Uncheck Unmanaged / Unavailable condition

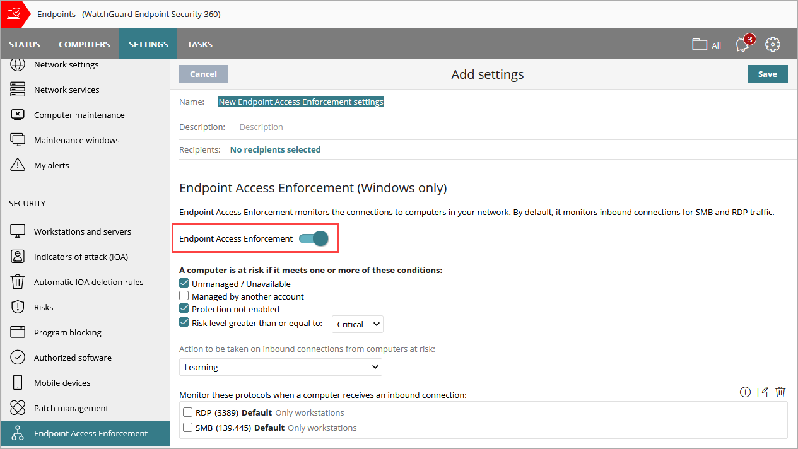coord(184,283)
